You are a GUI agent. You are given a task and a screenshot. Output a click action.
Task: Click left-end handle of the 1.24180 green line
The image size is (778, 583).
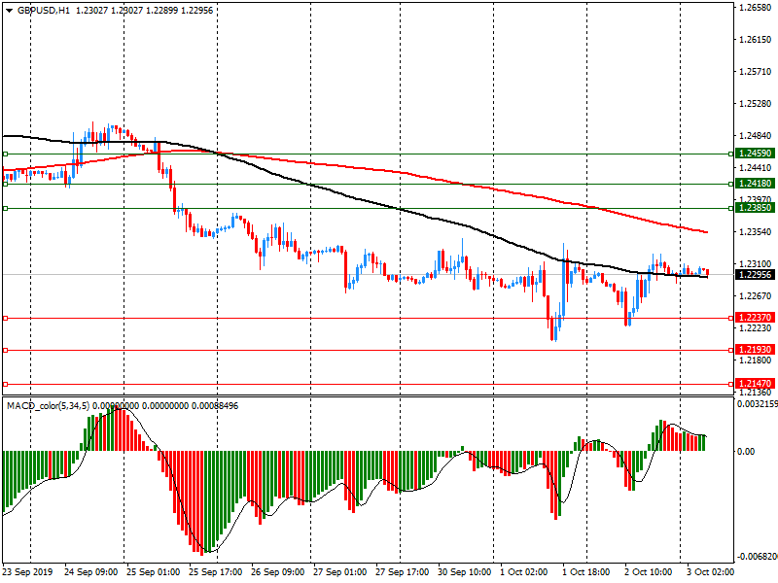tap(6, 184)
